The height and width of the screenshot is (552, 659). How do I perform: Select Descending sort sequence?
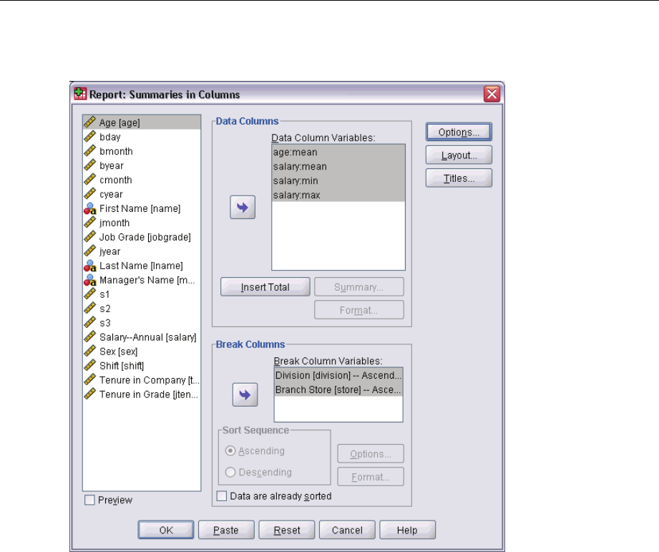[x=230, y=472]
